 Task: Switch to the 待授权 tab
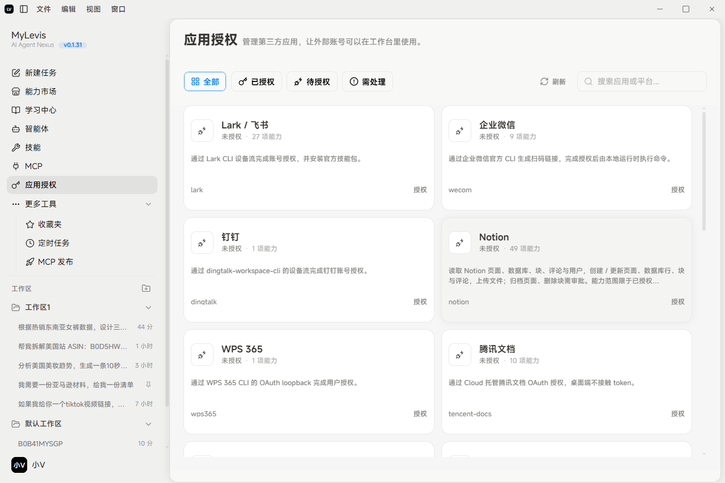[312, 81]
